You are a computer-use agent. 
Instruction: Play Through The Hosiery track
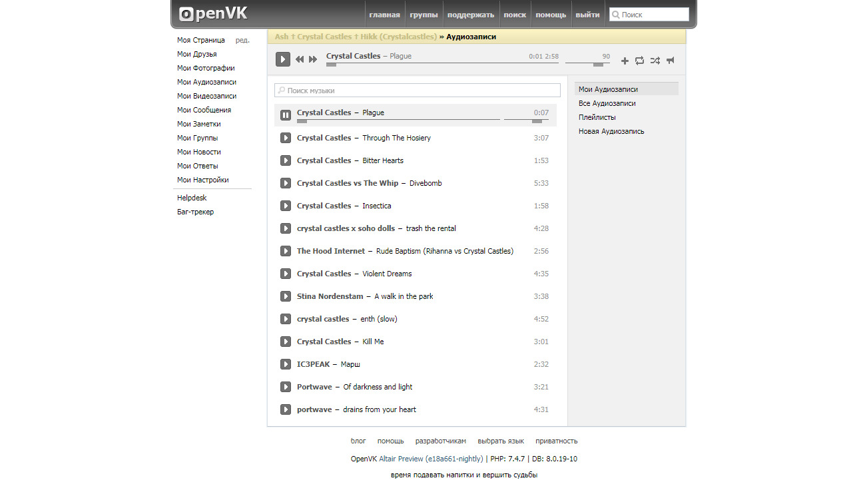pos(286,138)
